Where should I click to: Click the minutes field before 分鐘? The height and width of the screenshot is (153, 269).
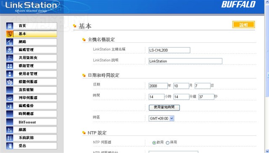pyautogui.click(x=181, y=97)
